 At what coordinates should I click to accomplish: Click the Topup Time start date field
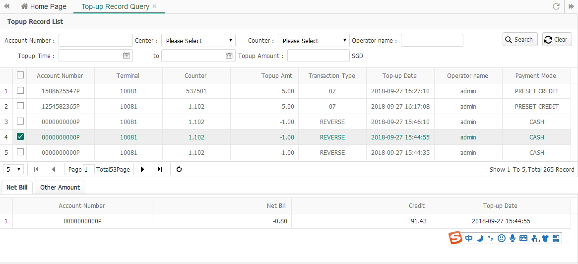coord(95,56)
